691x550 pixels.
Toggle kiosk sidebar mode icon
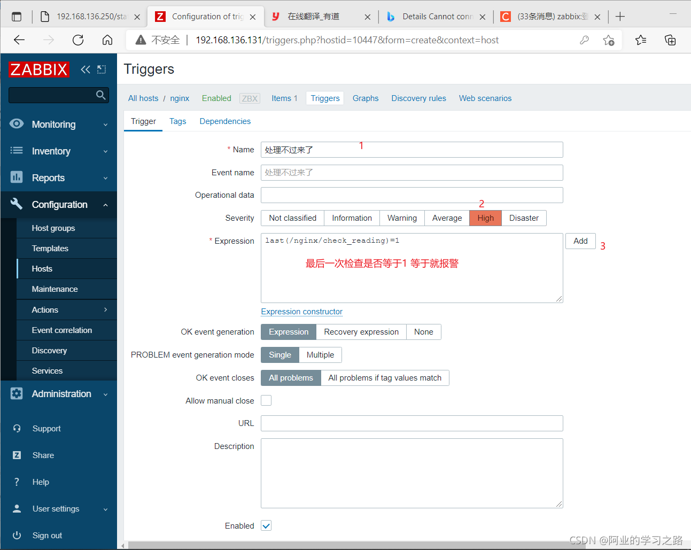[102, 69]
